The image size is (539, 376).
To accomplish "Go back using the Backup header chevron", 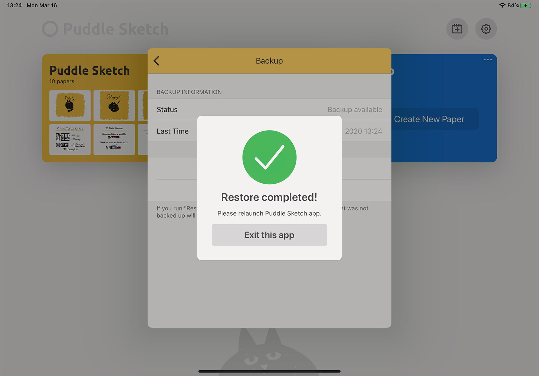I will pos(156,61).
